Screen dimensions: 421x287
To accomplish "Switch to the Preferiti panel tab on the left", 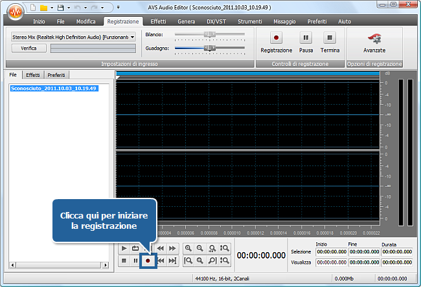I will point(56,75).
